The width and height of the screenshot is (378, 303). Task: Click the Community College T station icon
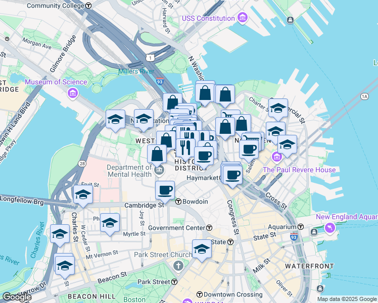coord(89,5)
